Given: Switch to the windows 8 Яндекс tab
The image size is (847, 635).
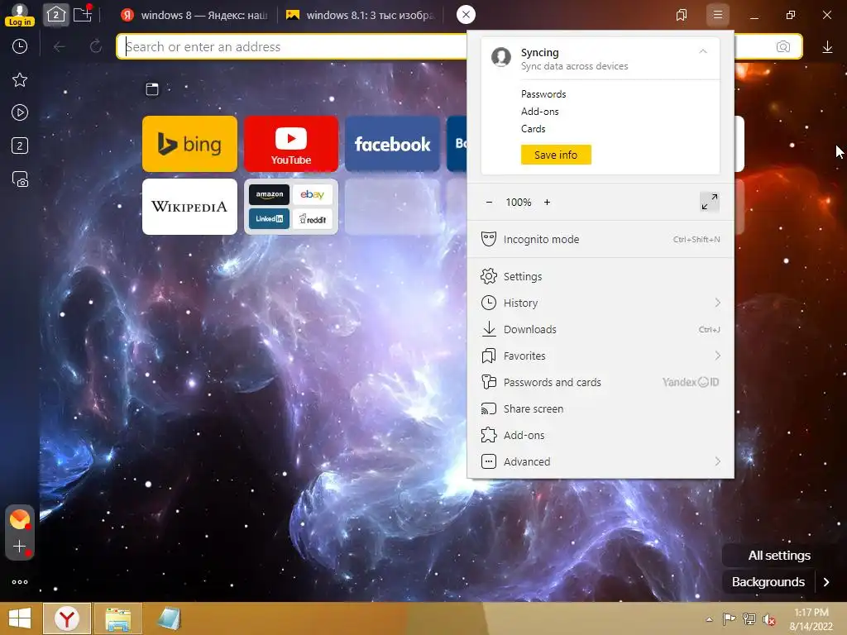Looking at the screenshot, I should pyautogui.click(x=194, y=15).
